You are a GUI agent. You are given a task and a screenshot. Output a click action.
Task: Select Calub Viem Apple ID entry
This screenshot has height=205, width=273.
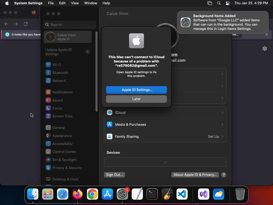click(x=68, y=37)
